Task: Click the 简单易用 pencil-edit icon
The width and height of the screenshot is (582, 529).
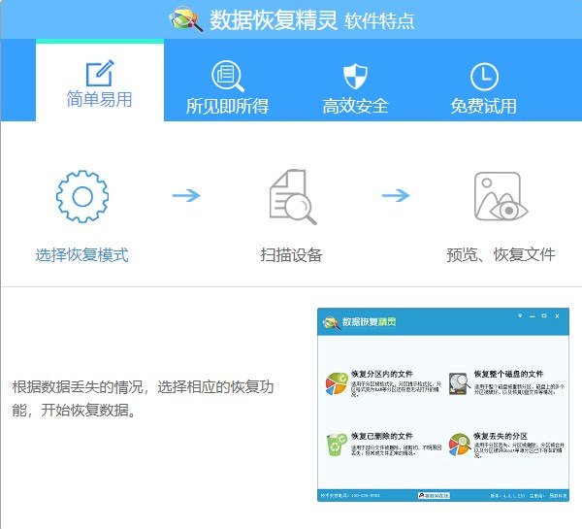Action: (x=100, y=74)
